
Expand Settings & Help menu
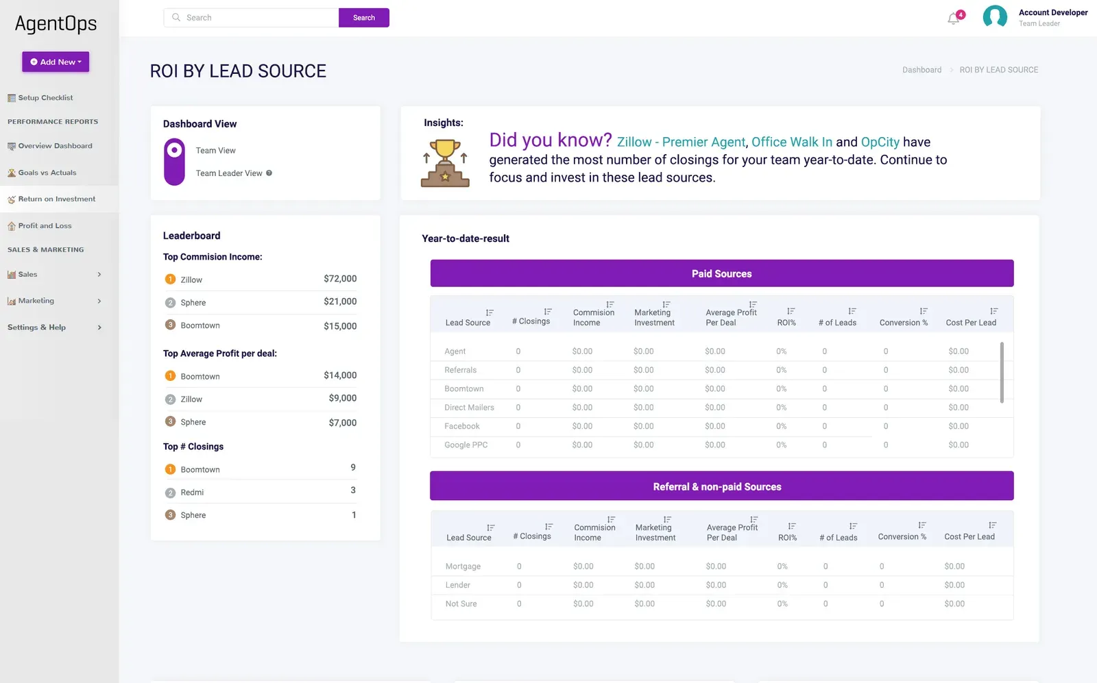55,327
